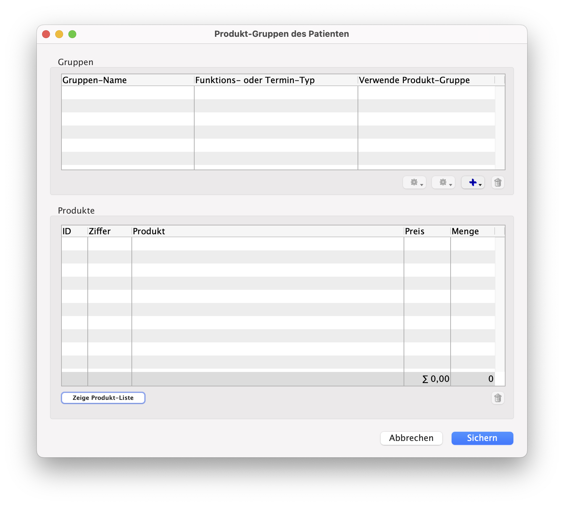
Task: Click the Verwende Produkt-Gruppe column header
Action: point(426,80)
